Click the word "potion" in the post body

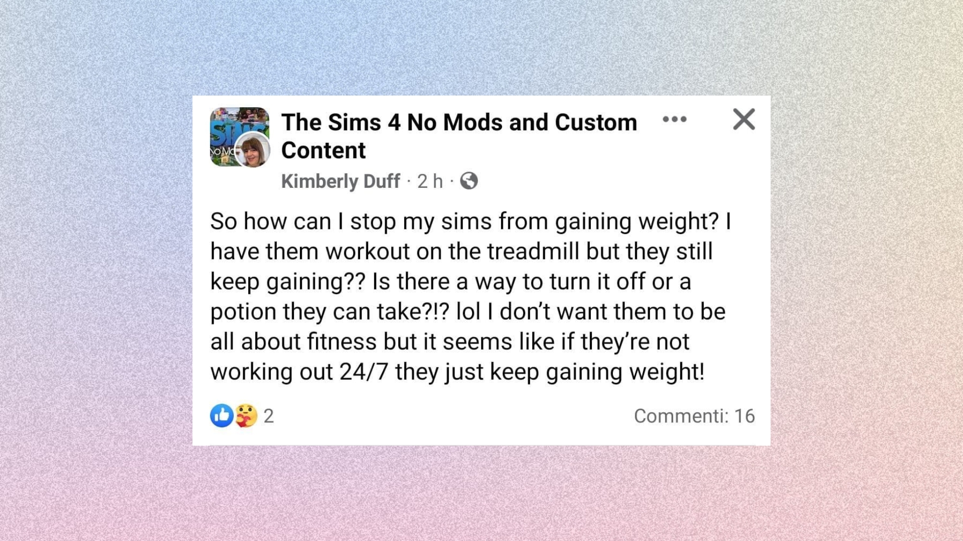click(243, 312)
